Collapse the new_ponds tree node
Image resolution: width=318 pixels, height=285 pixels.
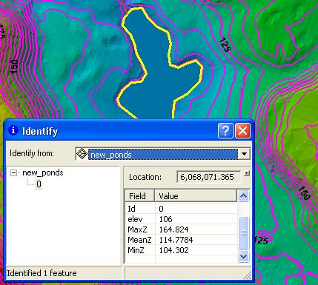pyautogui.click(x=13, y=173)
